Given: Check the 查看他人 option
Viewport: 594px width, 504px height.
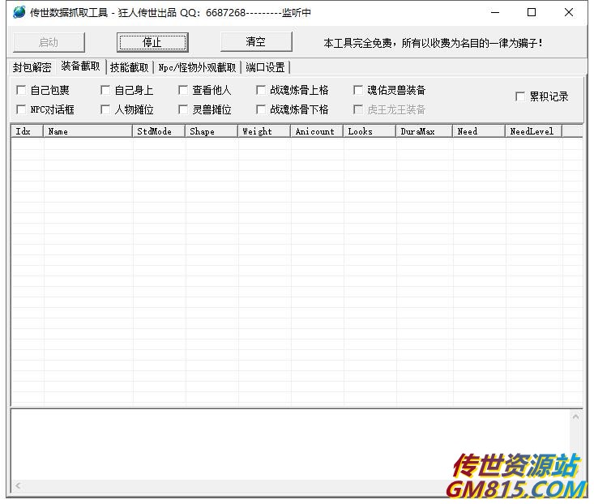Looking at the screenshot, I should pyautogui.click(x=183, y=90).
